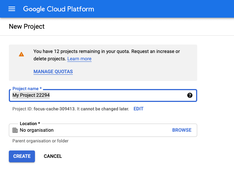The image size is (234, 195).
Task: Click the New Project heading
Action: coord(27,26)
